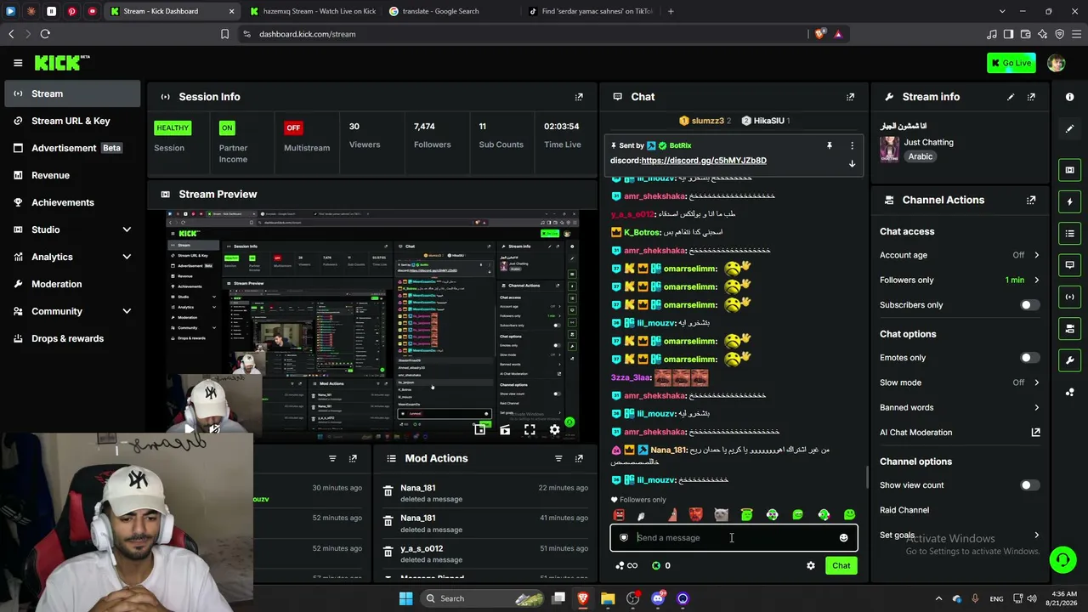Open the Advertisement Beta section
This screenshot has height=612, width=1088.
72,148
